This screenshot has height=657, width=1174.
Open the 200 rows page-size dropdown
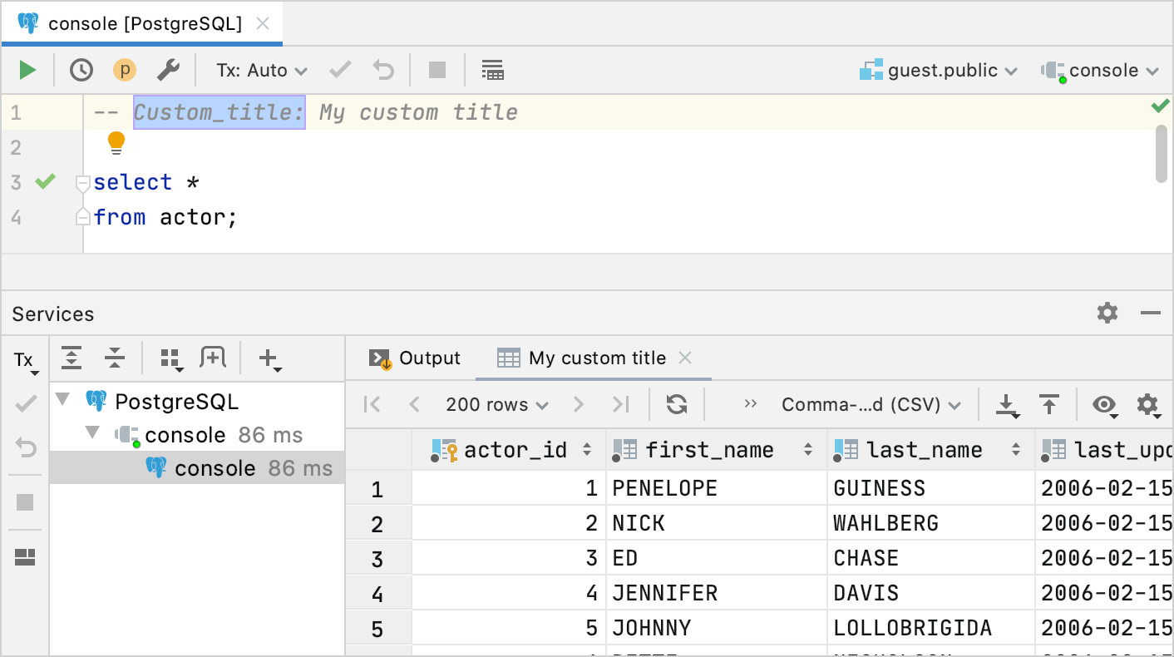coord(496,404)
